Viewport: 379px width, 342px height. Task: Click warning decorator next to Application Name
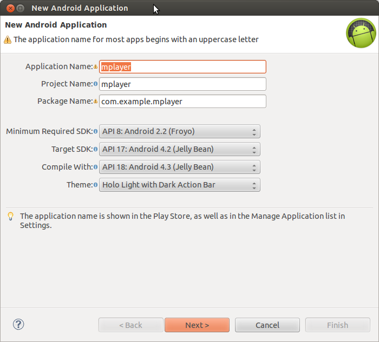click(x=96, y=67)
